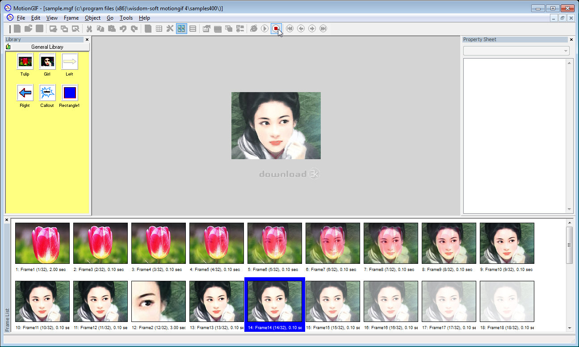Image resolution: width=579 pixels, height=347 pixels.
Task: Click the Property Sheet scroll-down arrow
Action: (570, 209)
